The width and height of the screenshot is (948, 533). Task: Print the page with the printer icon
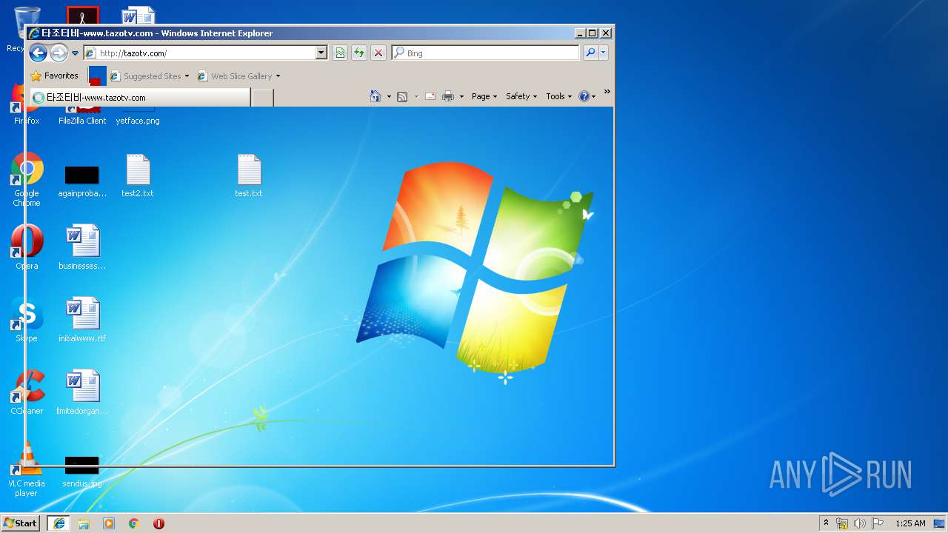coord(448,96)
